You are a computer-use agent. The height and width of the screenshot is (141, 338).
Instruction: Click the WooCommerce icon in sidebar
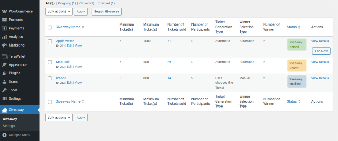(x=4, y=11)
